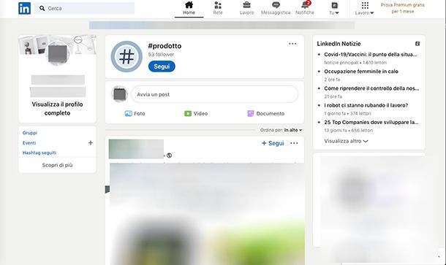This screenshot has width=446, height=265.
Task: Click the #prodotto hashtag avatar icon
Action: (126, 56)
